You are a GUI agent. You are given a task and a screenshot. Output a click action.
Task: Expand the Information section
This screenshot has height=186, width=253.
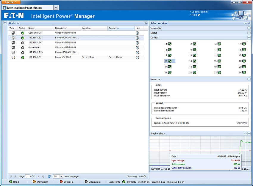tap(249, 28)
